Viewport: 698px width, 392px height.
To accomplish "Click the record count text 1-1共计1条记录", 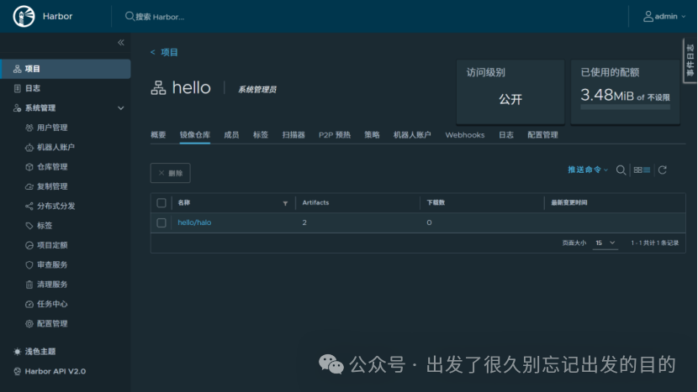I will (x=655, y=243).
